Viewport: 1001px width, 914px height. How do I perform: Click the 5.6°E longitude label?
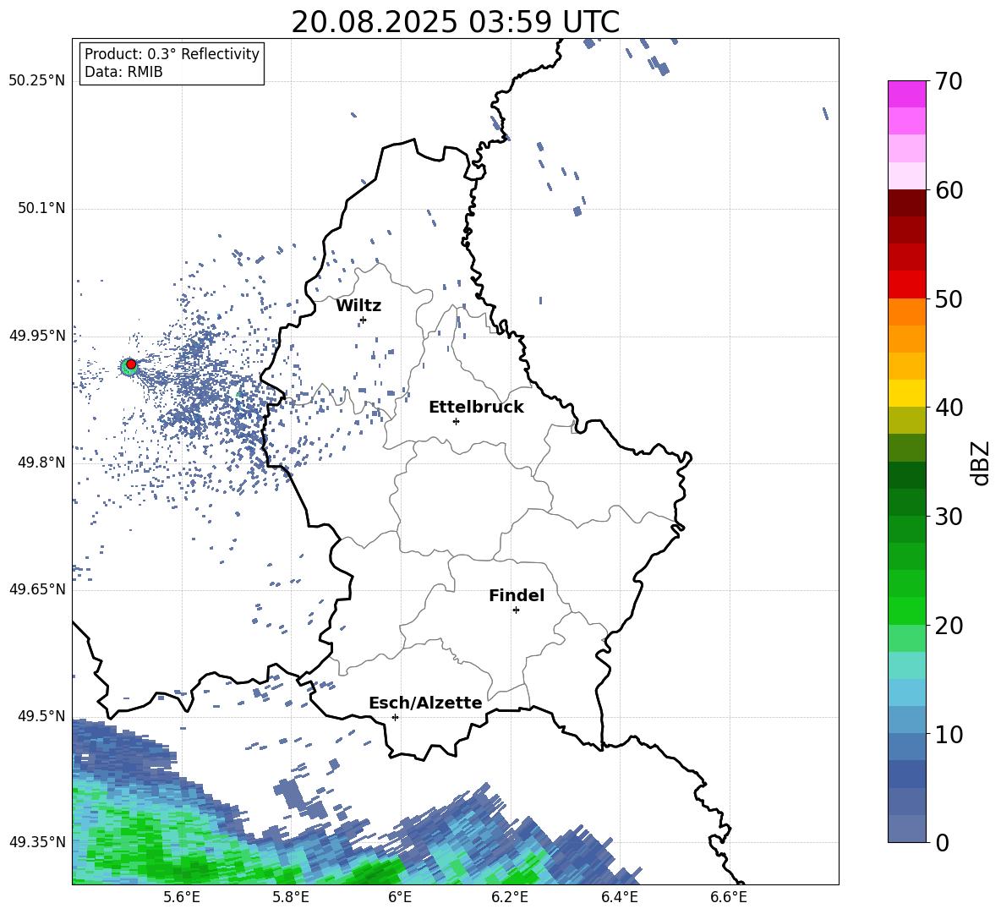[182, 897]
